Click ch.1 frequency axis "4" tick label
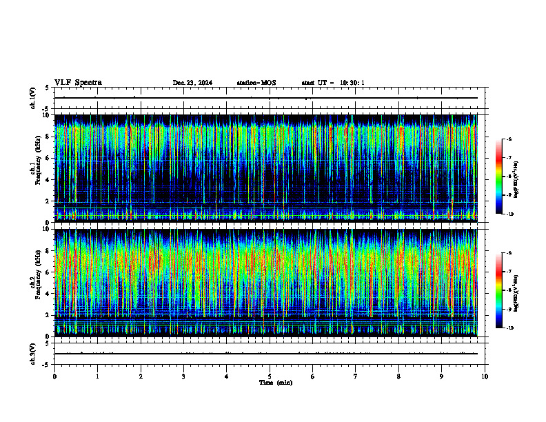Screen dimensions: 546x422 (x=48, y=180)
